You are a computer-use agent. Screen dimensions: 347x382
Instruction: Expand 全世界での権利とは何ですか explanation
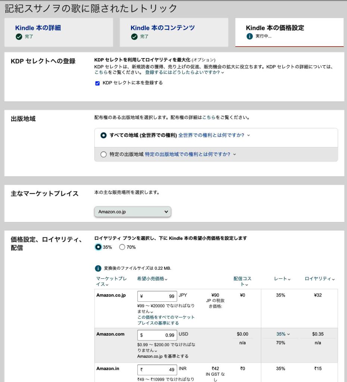click(x=213, y=135)
